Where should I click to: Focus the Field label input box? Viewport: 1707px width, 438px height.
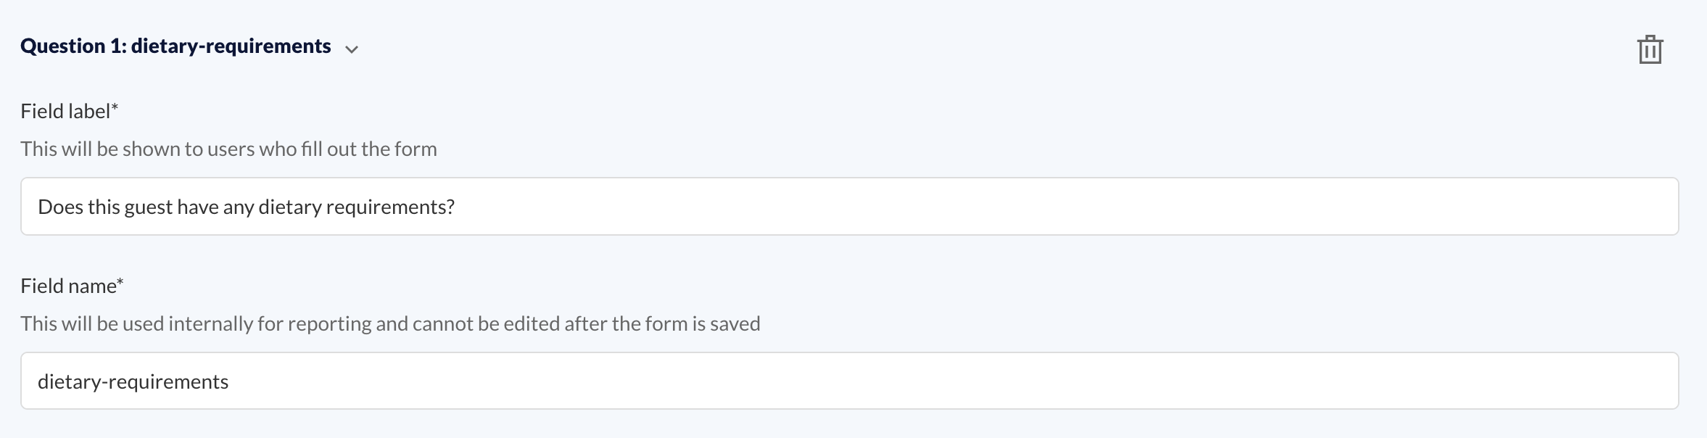pos(849,207)
